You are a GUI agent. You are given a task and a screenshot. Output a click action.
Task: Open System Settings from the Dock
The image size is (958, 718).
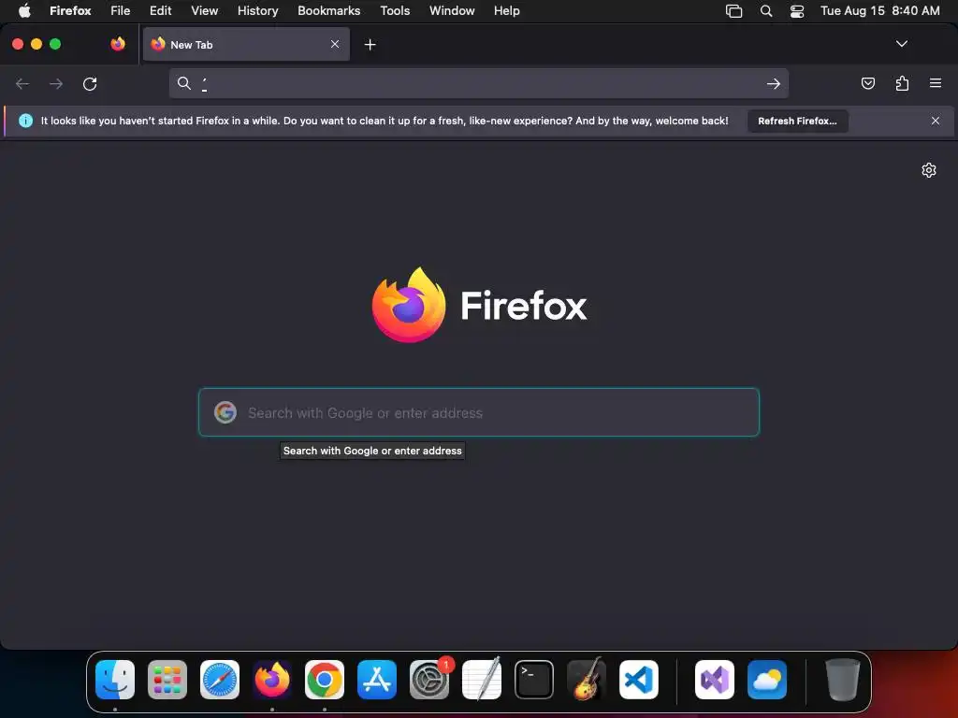[429, 680]
